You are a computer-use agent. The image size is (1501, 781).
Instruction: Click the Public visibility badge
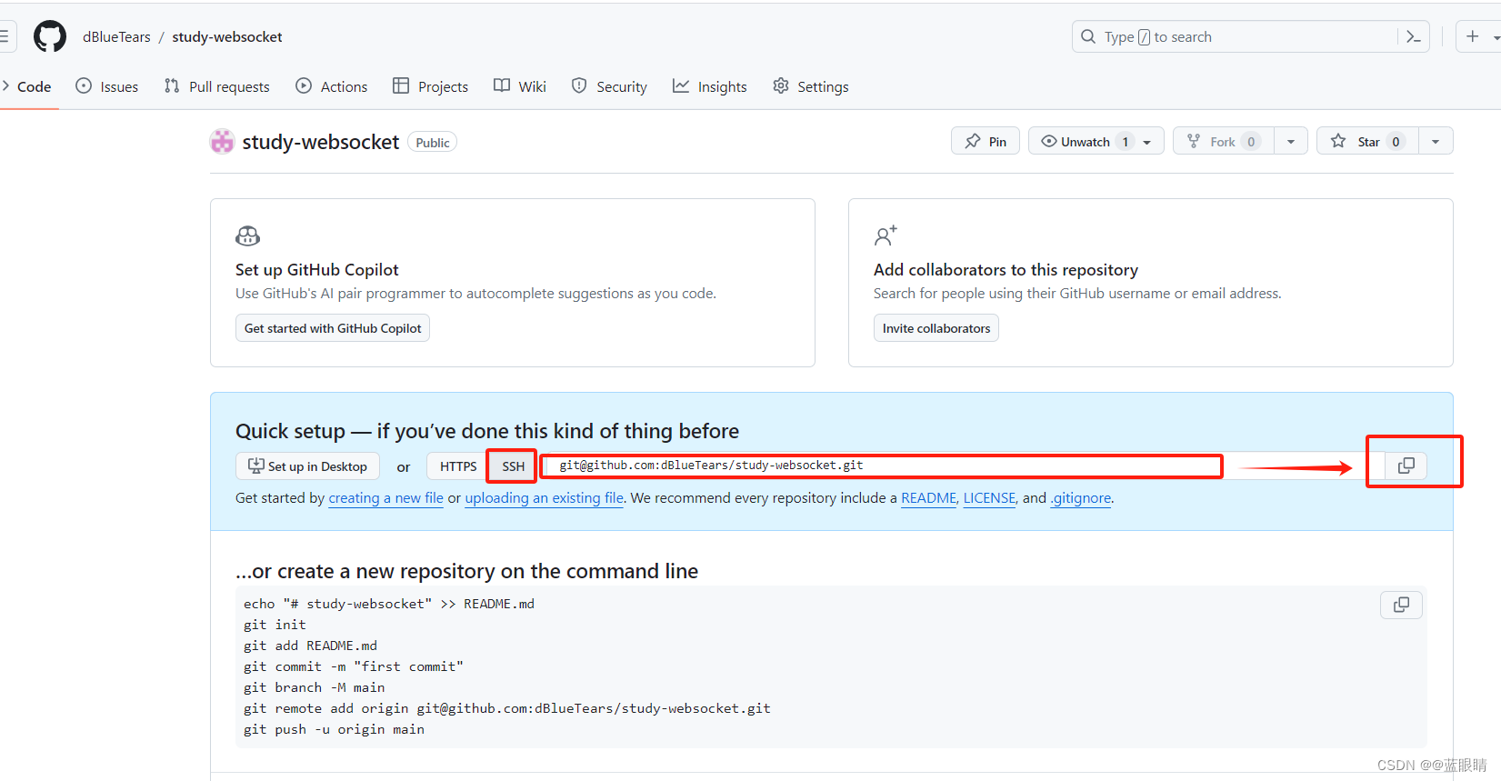[x=433, y=143]
